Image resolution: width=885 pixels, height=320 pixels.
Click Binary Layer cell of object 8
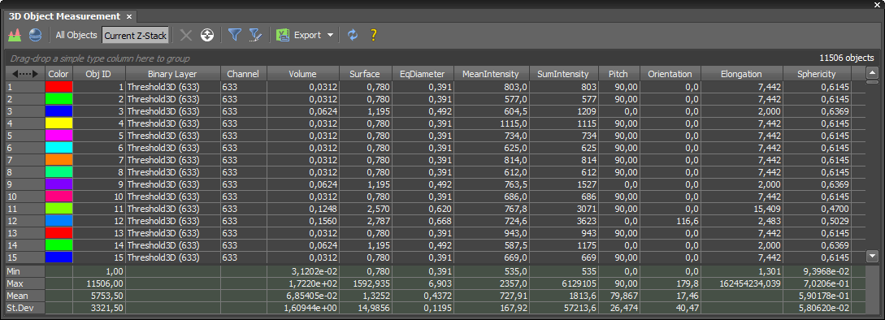172,172
